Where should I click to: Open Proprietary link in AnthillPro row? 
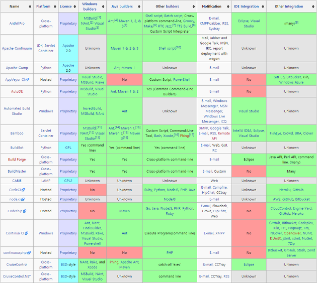click(x=68, y=24)
